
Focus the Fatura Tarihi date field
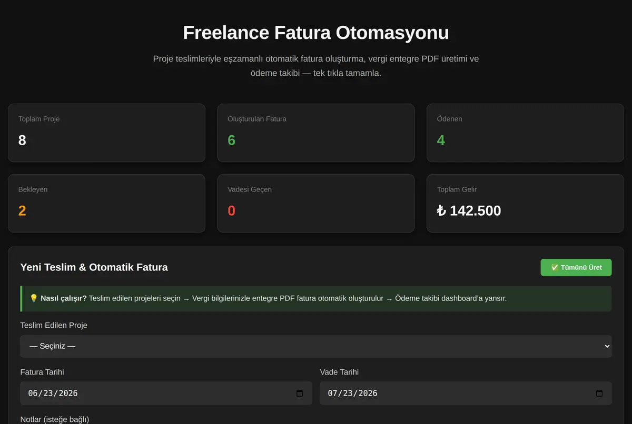166,393
